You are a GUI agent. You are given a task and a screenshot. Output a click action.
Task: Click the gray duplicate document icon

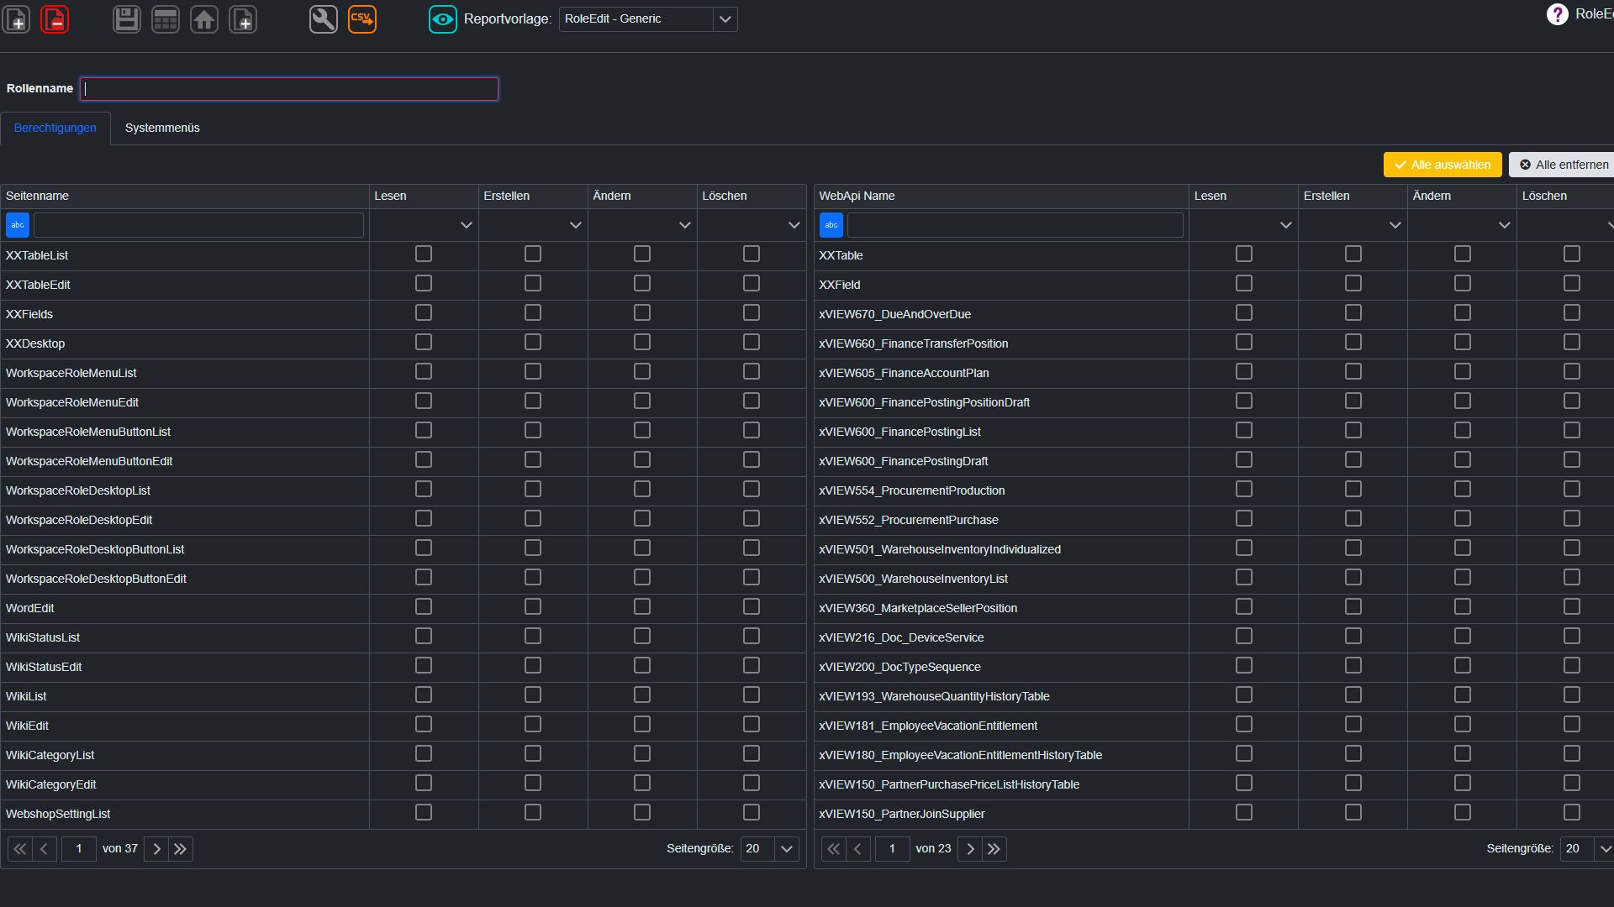point(243,18)
